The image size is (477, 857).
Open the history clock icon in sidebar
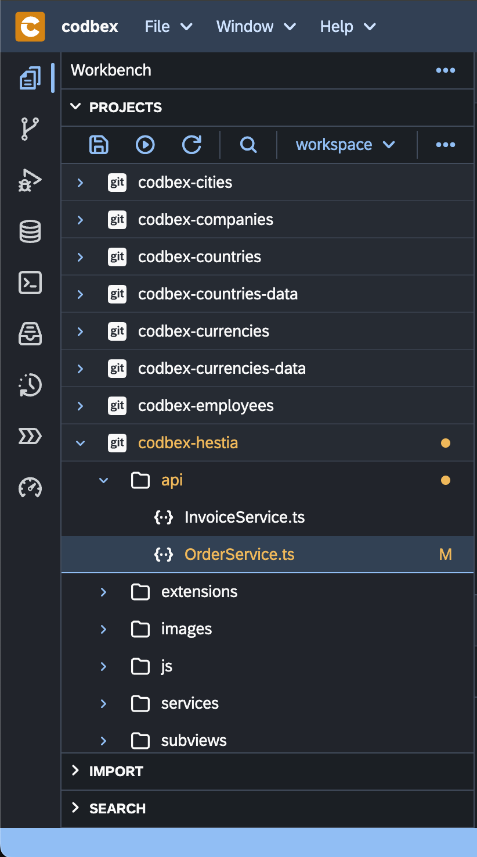[x=30, y=385]
